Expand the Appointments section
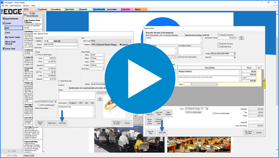Screen dimensions: 279x158 click(3, 19)
